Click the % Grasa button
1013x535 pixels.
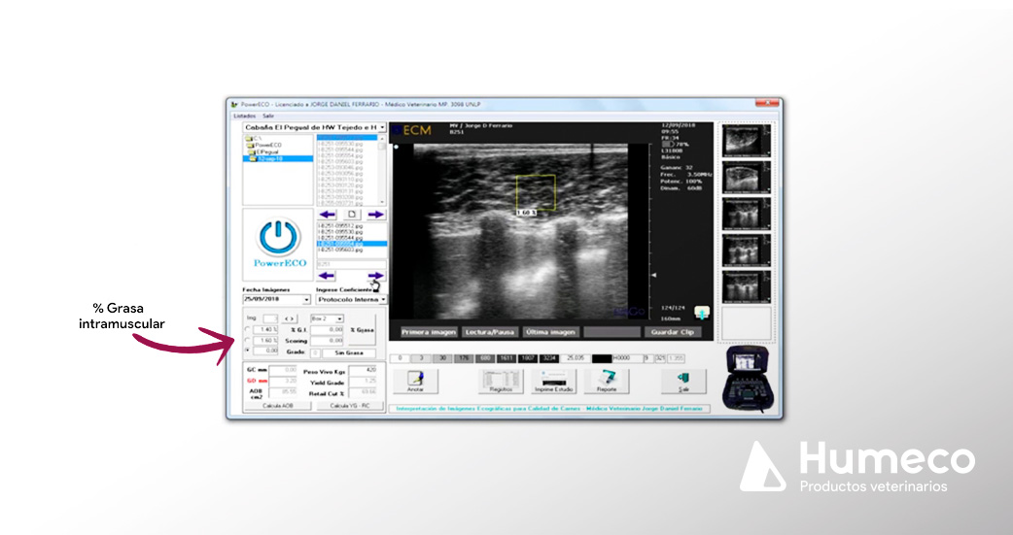[x=362, y=330]
